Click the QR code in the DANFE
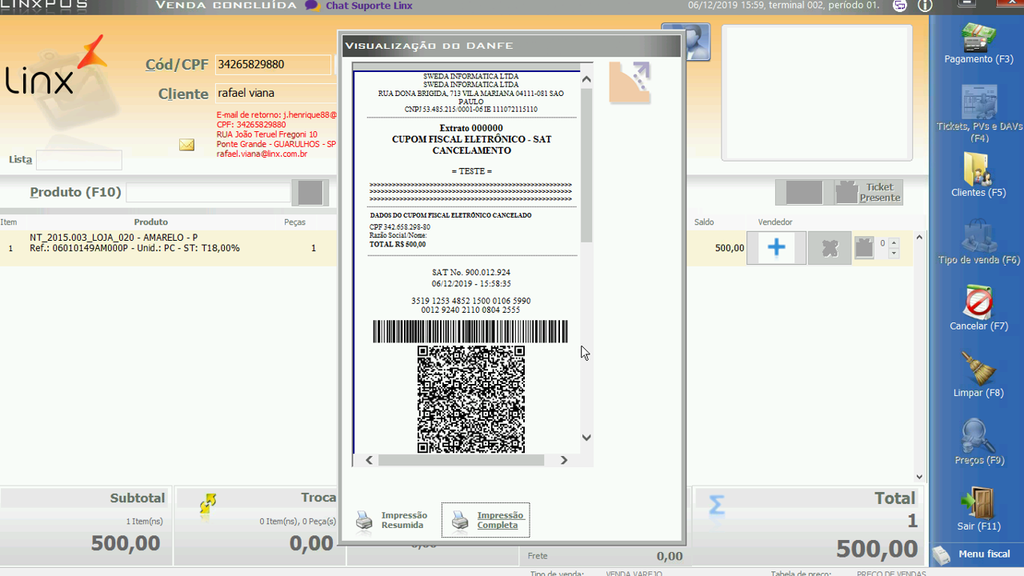Viewport: 1024px width, 576px height. click(x=471, y=399)
